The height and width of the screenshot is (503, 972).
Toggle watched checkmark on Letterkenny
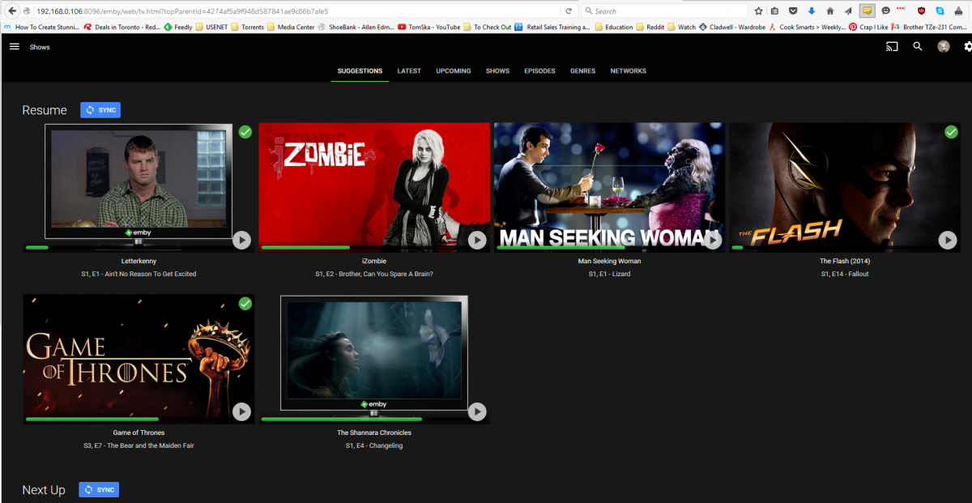[x=245, y=131]
